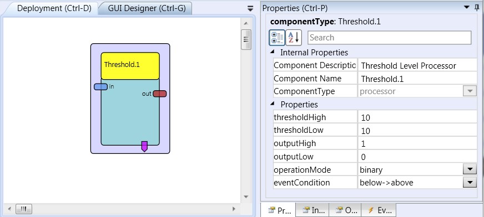Open the ComponentType dropdown arrow

click(470, 91)
